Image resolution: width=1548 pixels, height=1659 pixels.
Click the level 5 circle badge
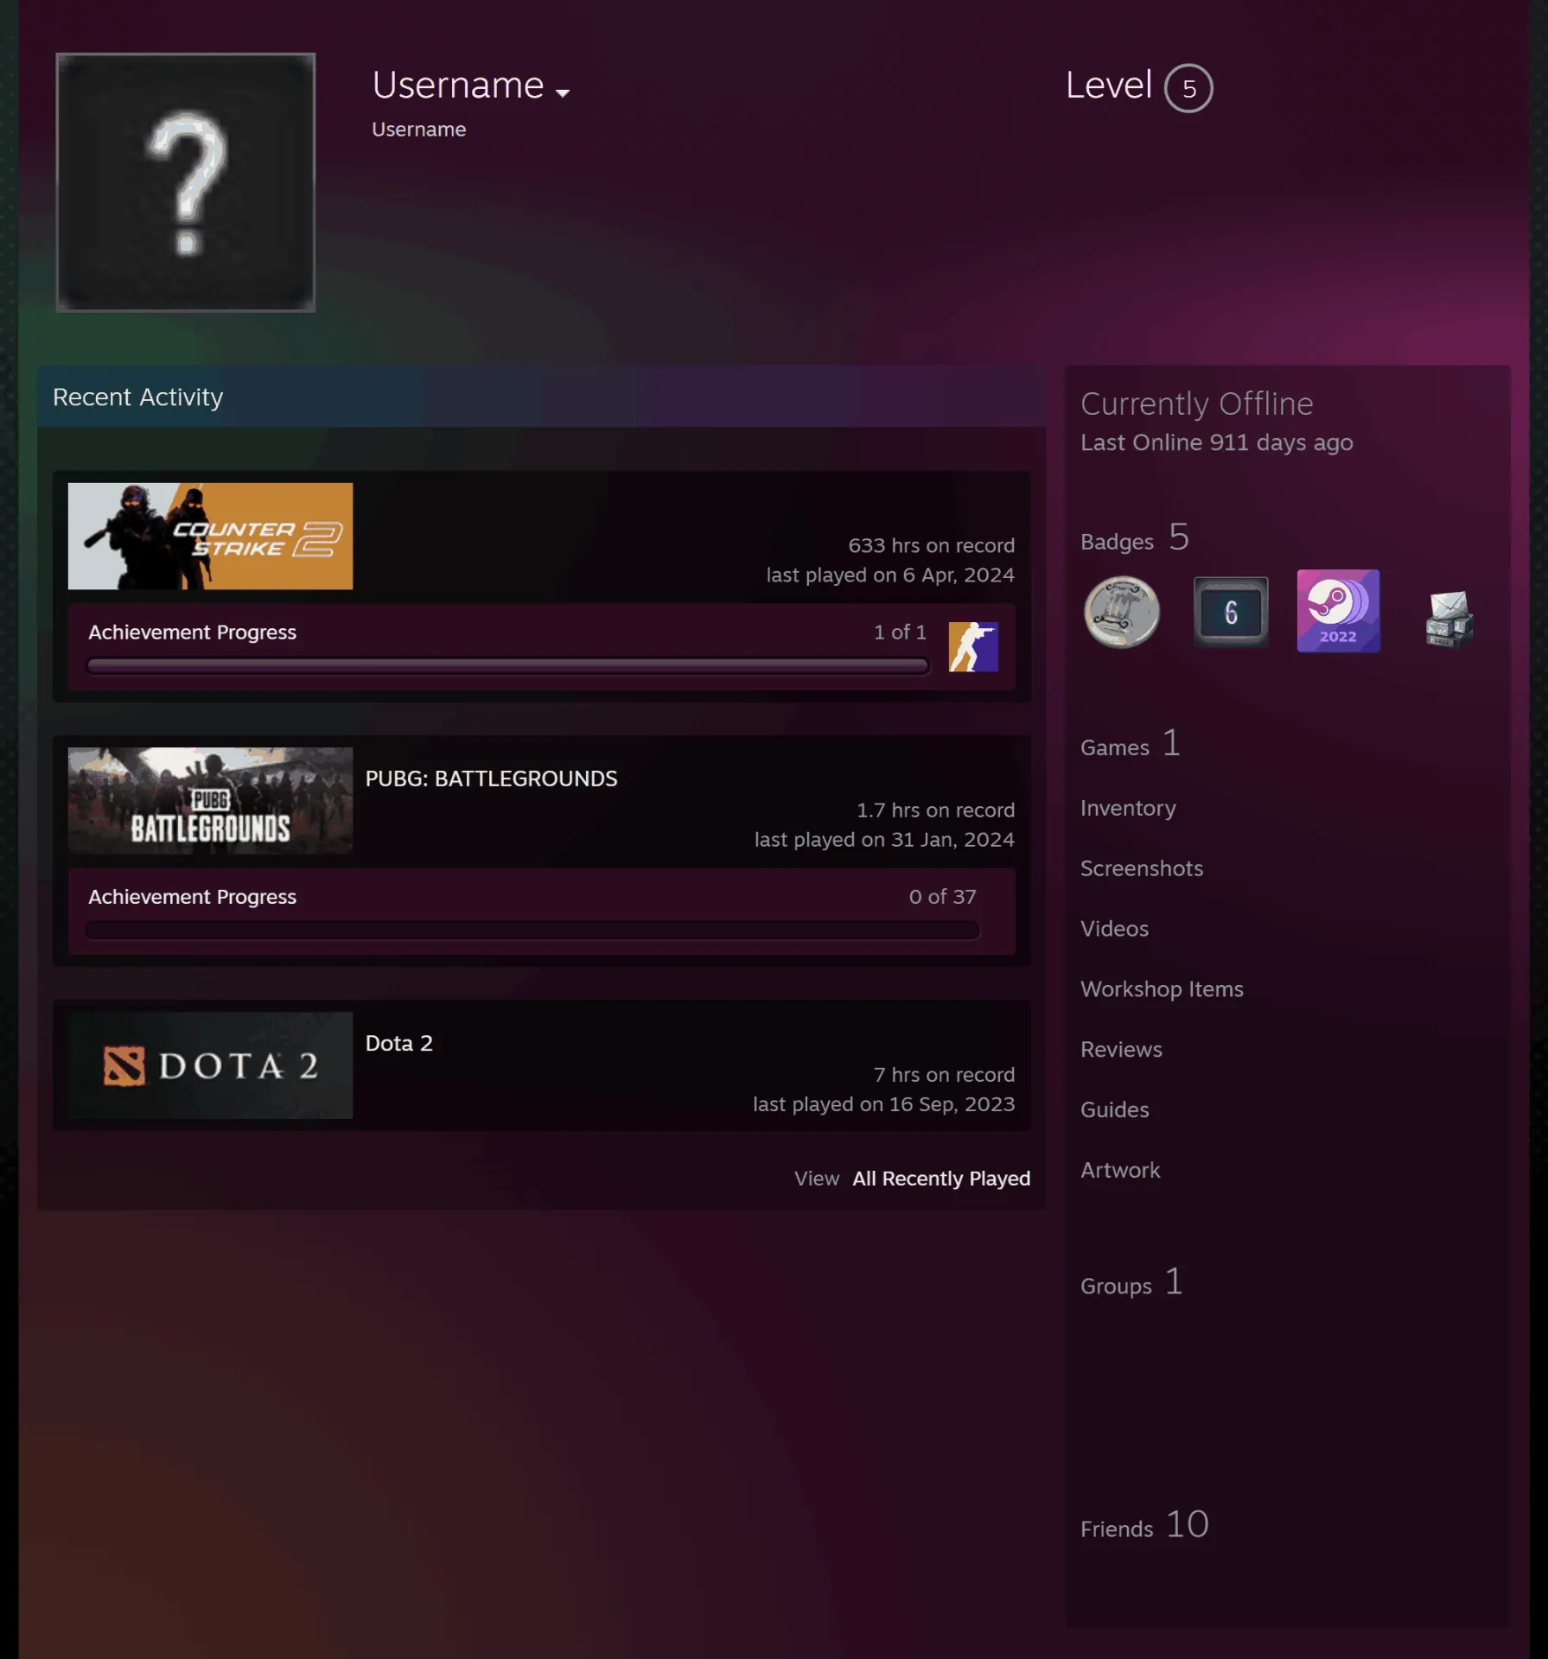point(1188,88)
